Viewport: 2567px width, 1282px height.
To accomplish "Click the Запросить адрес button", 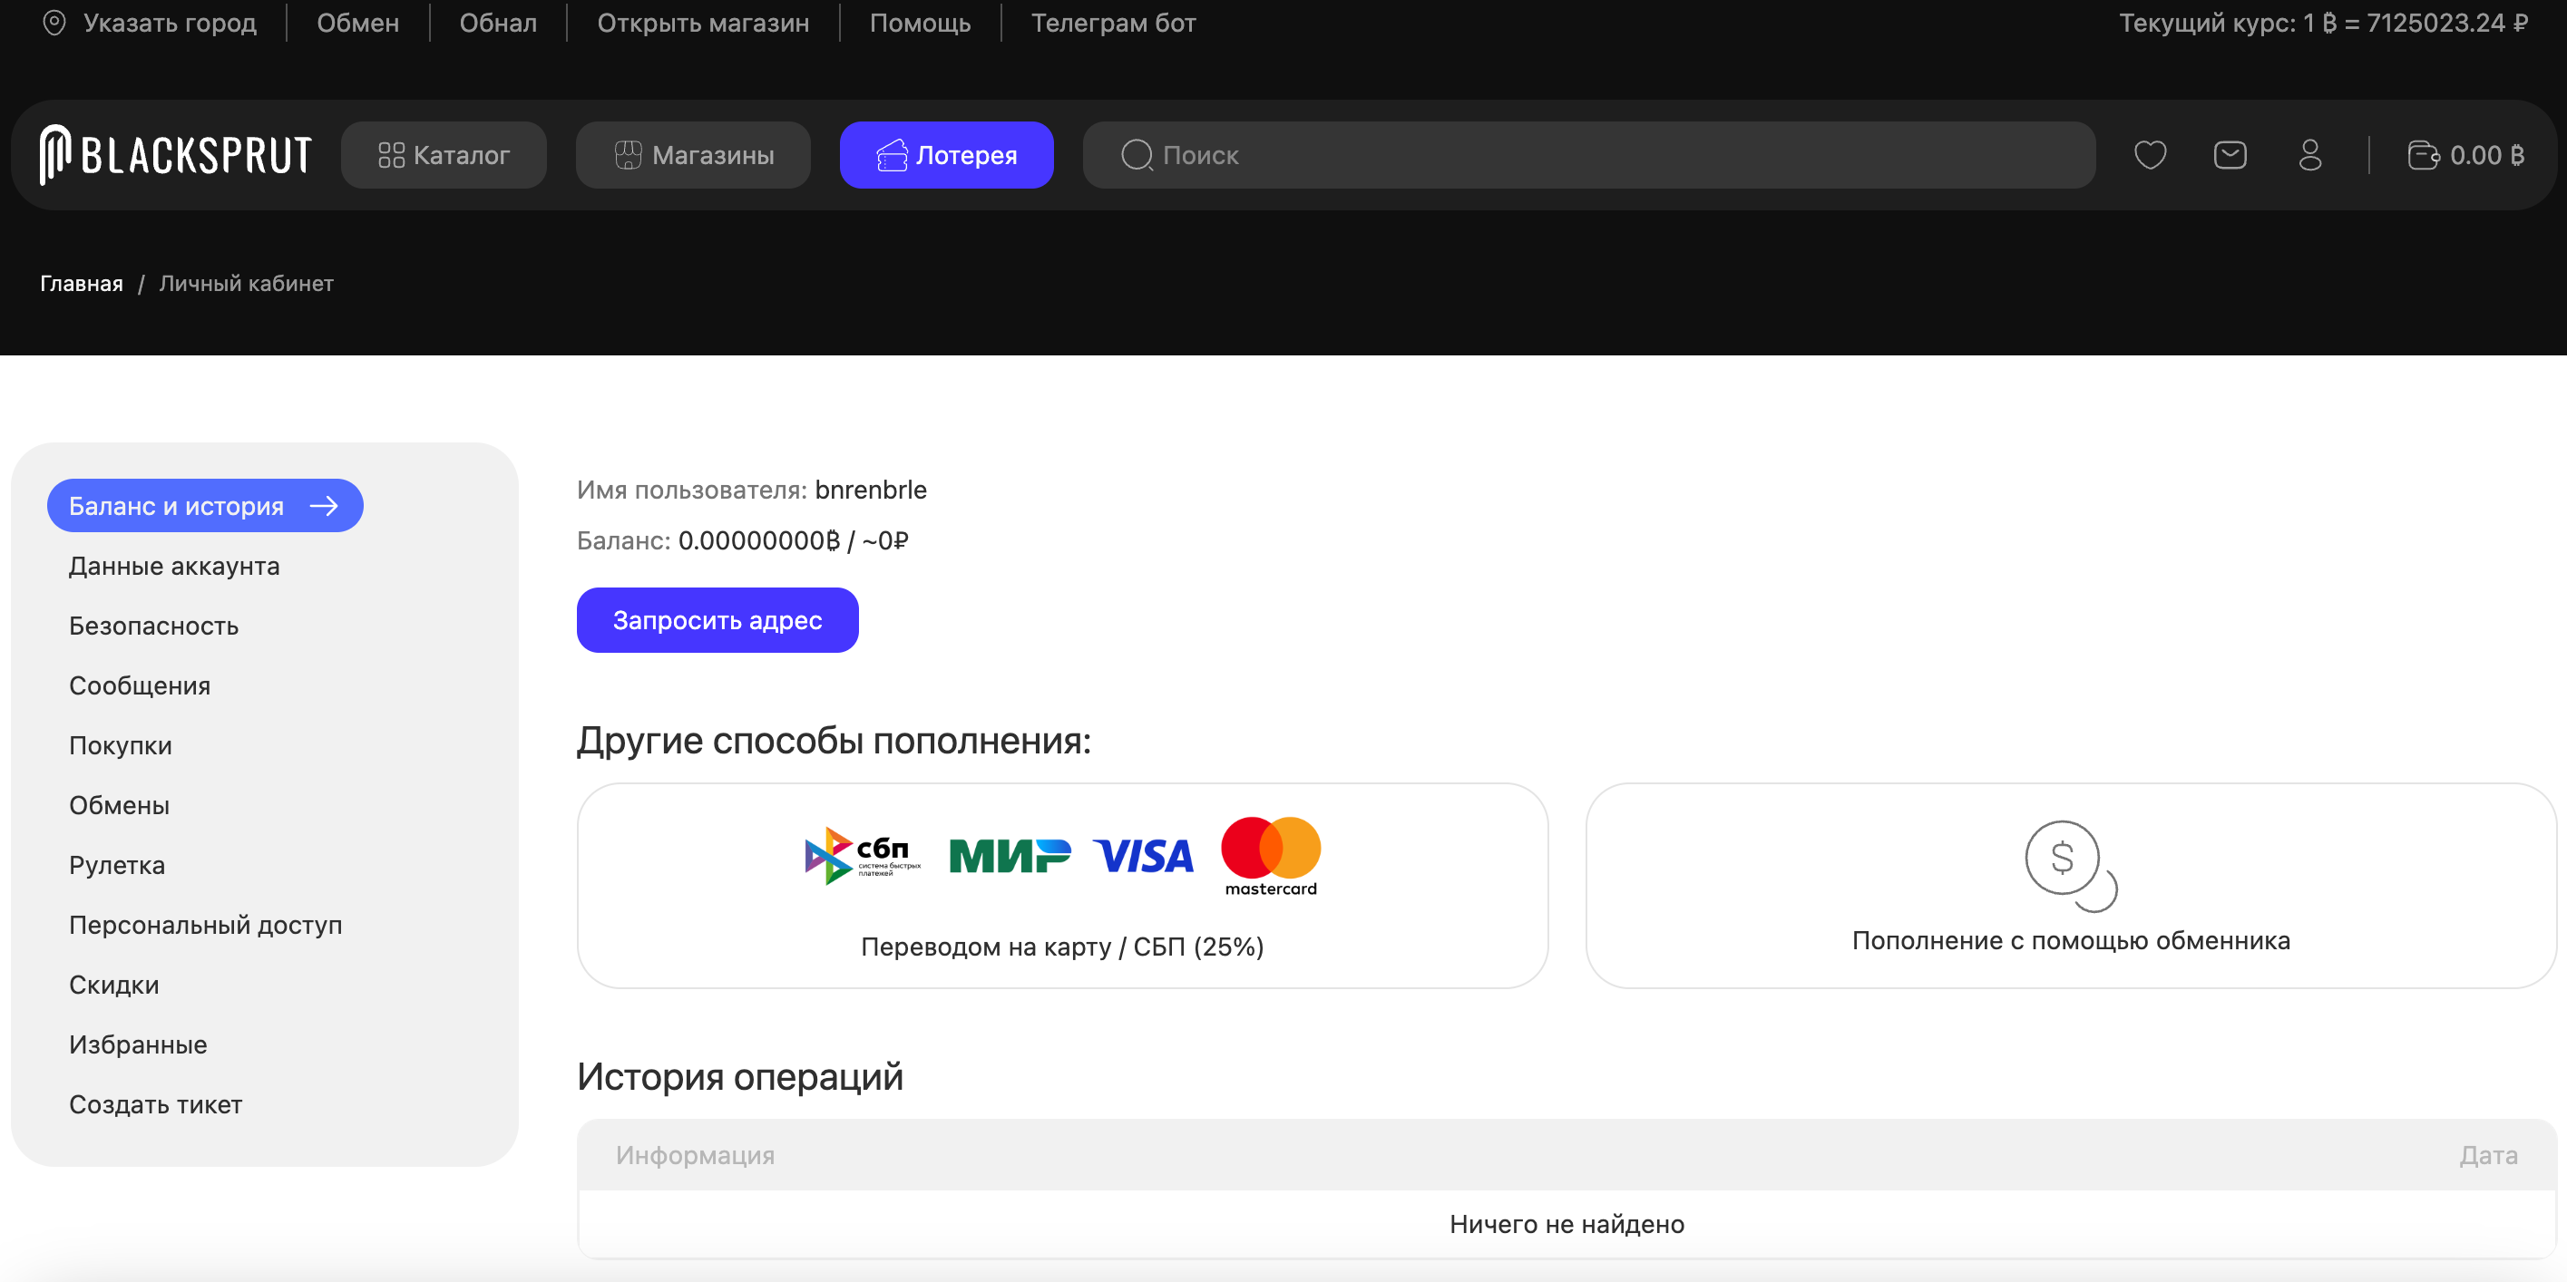I will tap(717, 619).
